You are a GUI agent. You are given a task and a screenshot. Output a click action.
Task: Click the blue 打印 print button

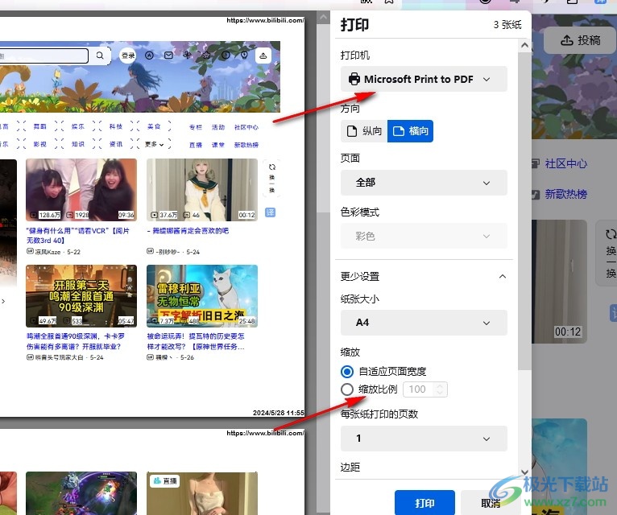click(424, 503)
